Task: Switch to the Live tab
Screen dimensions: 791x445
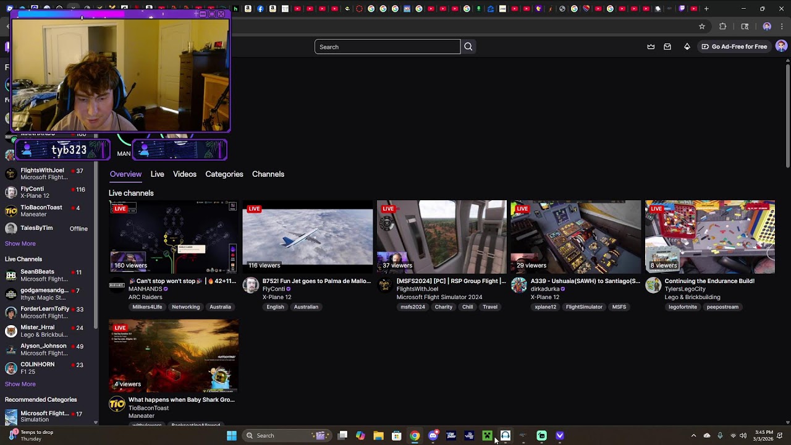Action: click(157, 174)
